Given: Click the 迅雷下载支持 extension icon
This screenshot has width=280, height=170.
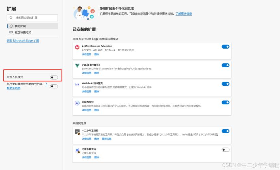Looking at the screenshot, I should 77,151.
